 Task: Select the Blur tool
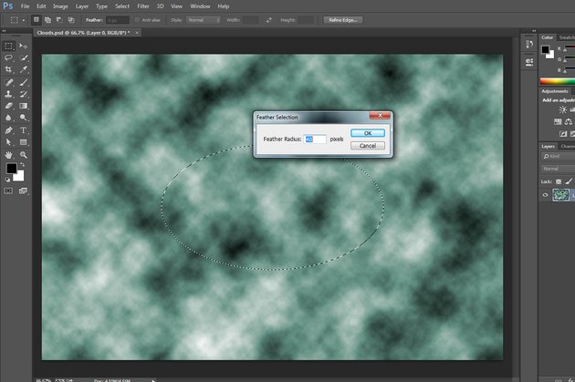point(8,118)
